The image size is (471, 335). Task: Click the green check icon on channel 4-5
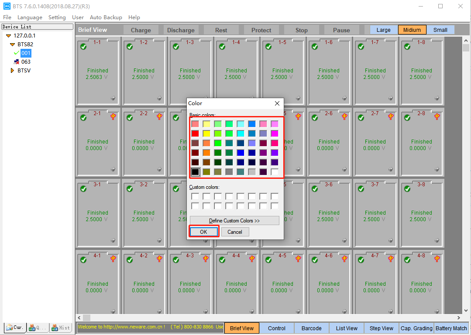[268, 260]
